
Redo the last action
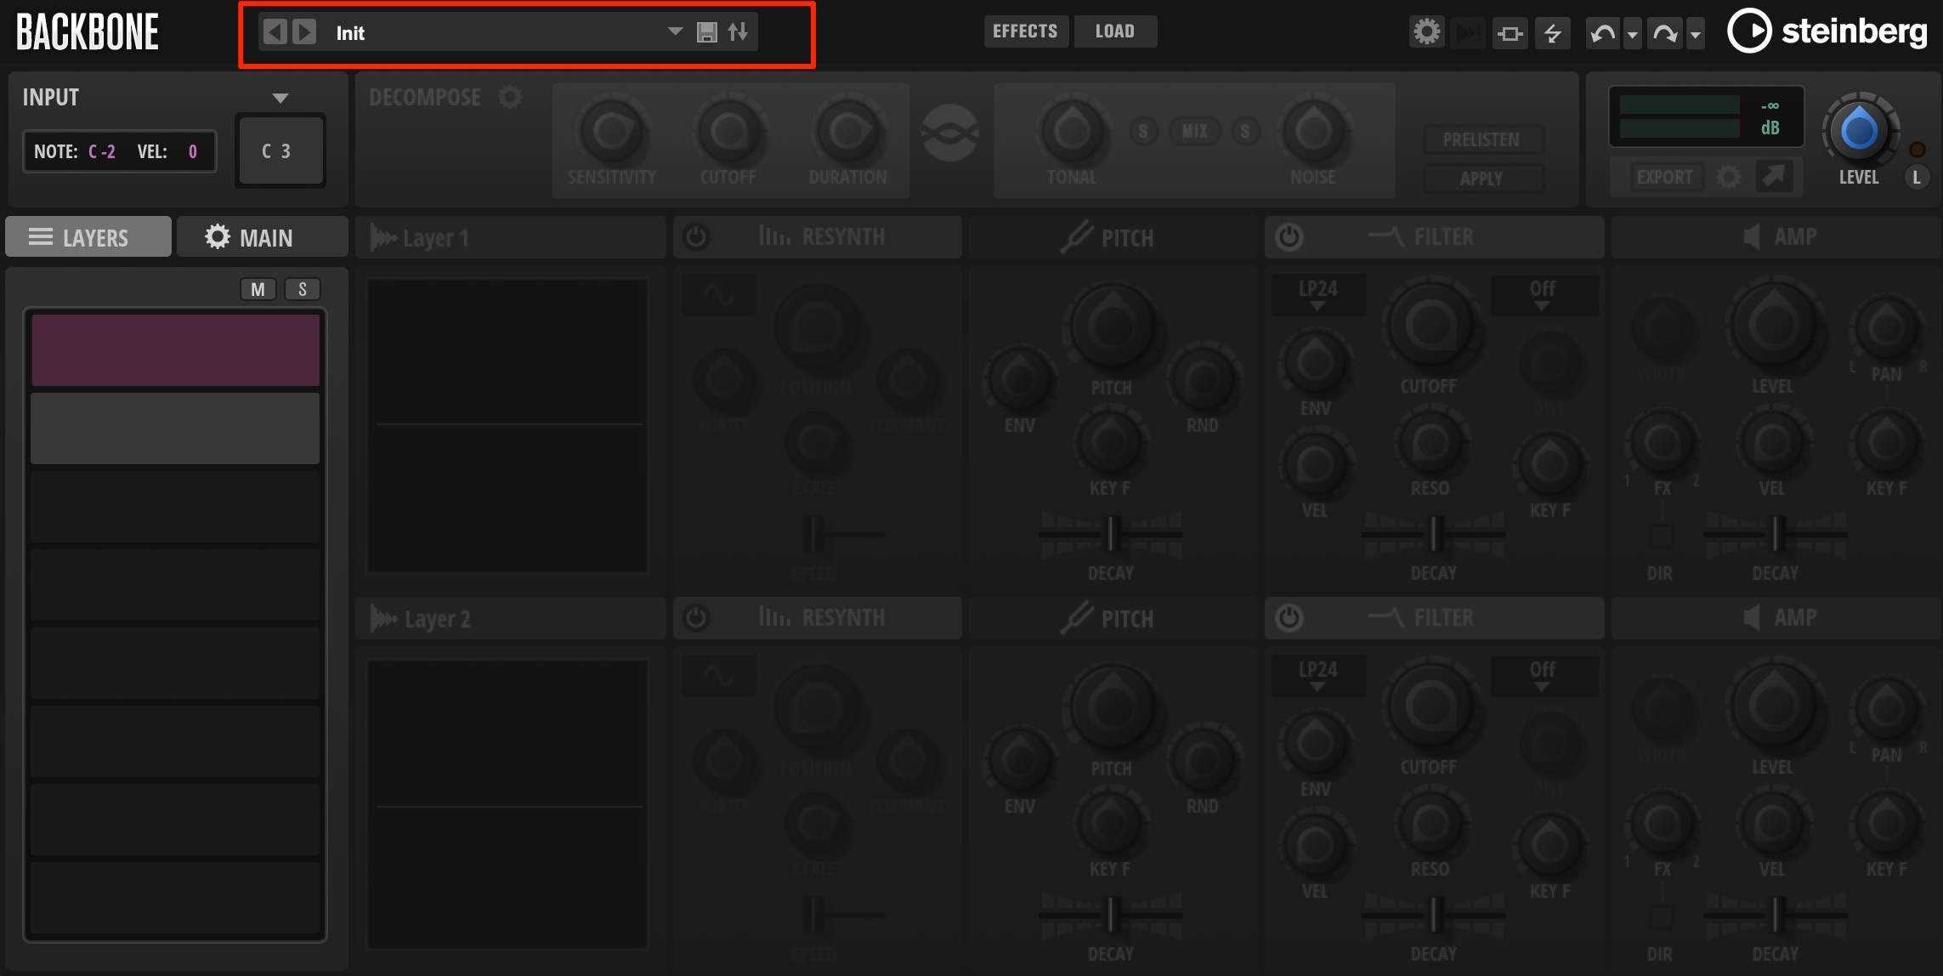[x=1665, y=33]
